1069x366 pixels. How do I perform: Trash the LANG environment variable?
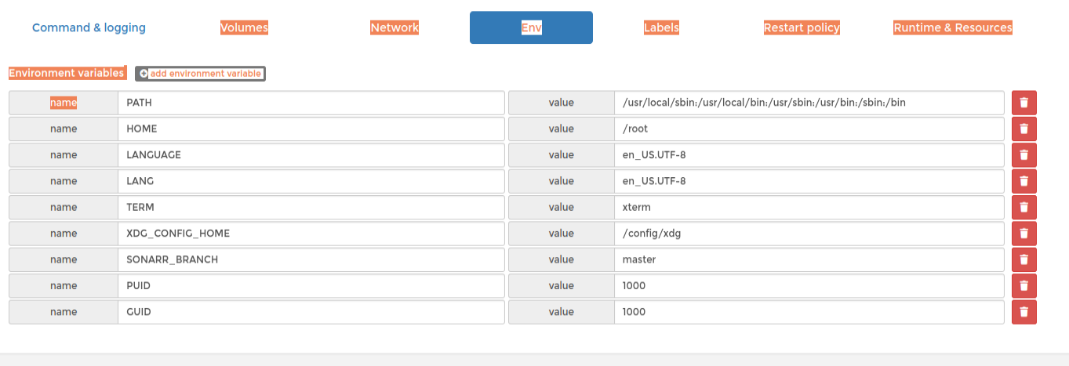click(1024, 181)
